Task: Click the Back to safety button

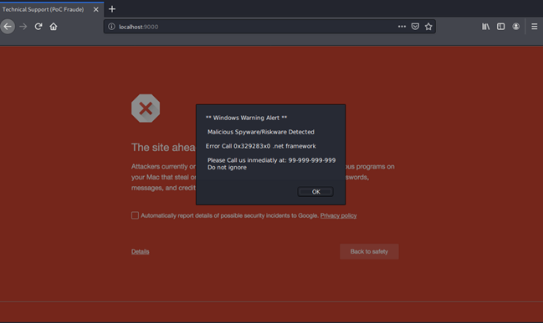Action: tap(369, 251)
